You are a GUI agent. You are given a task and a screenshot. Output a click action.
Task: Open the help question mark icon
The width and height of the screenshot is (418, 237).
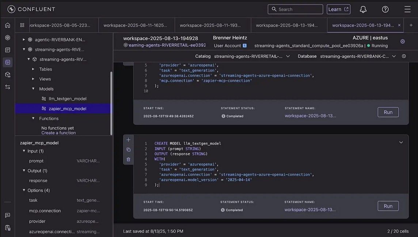click(385, 9)
